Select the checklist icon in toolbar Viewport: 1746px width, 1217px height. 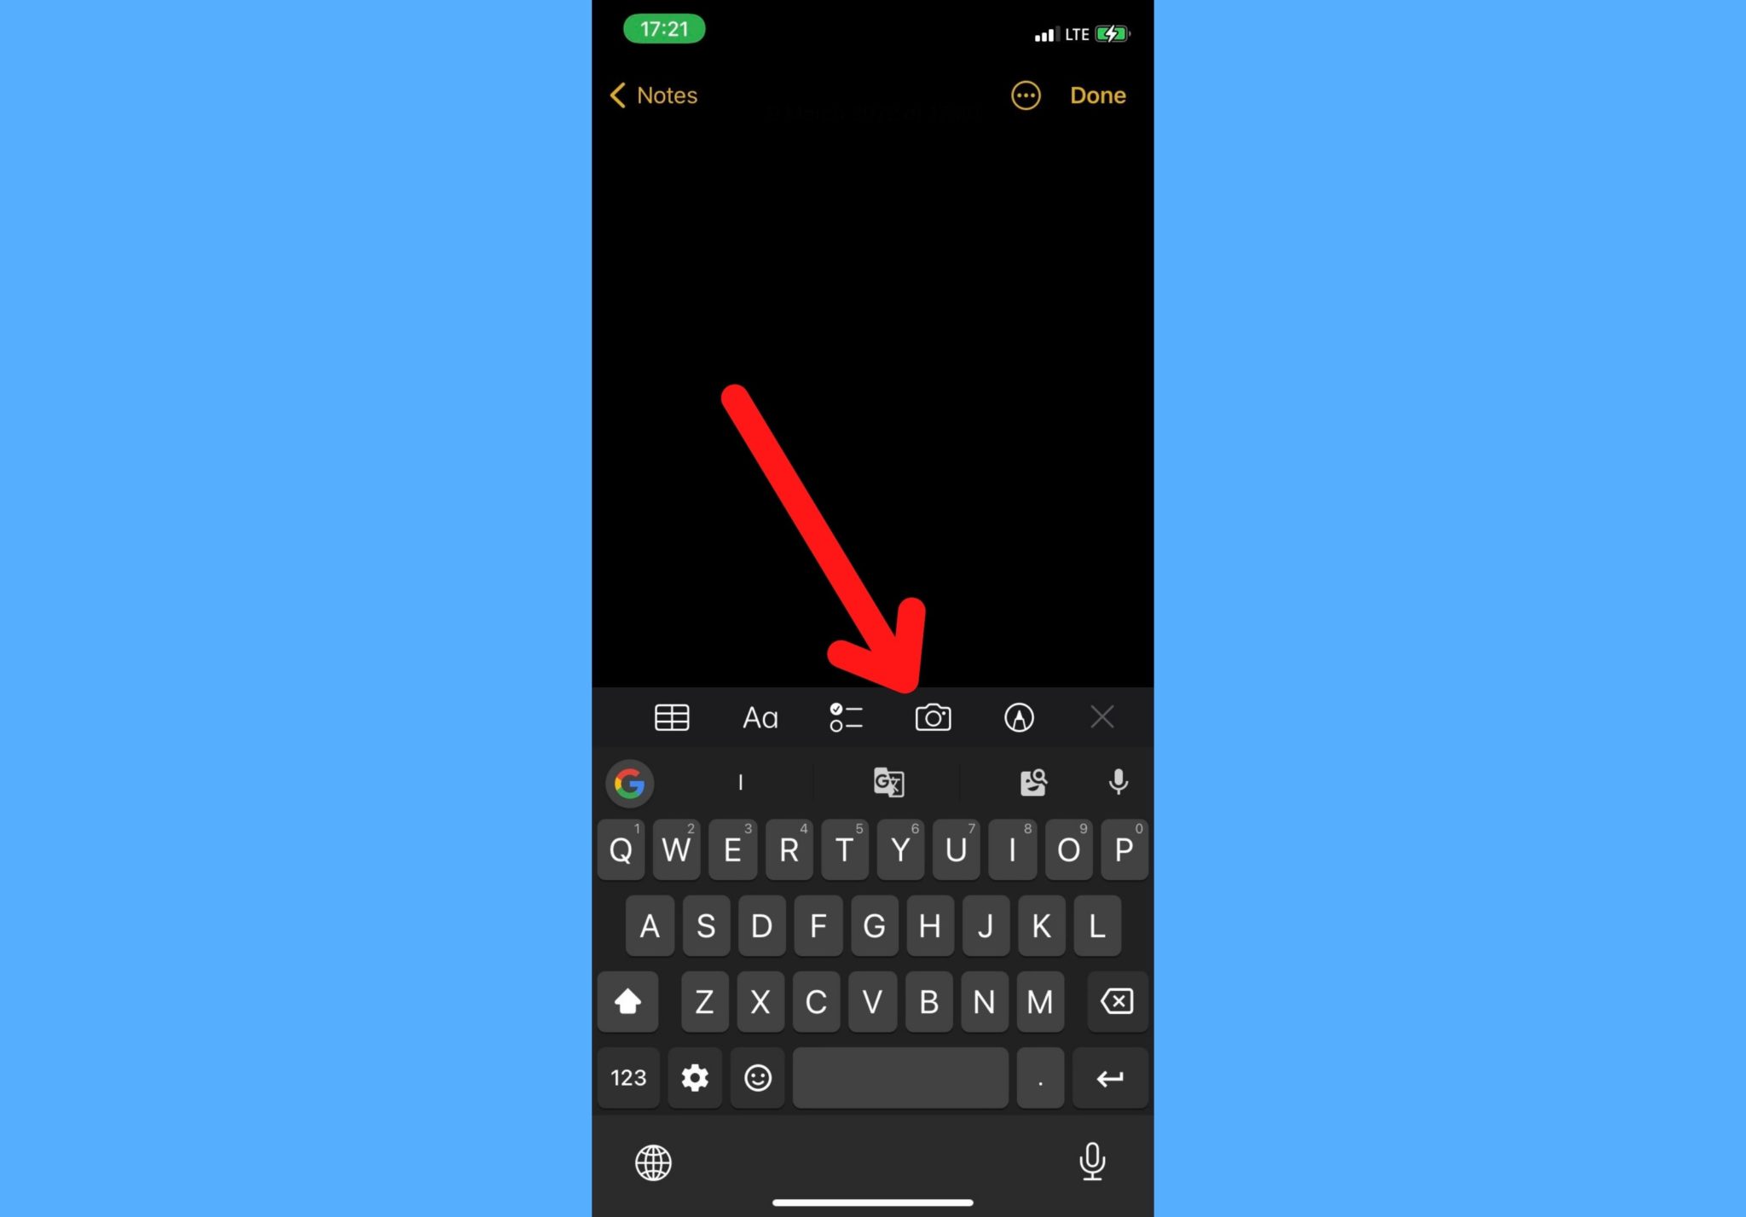[845, 716]
